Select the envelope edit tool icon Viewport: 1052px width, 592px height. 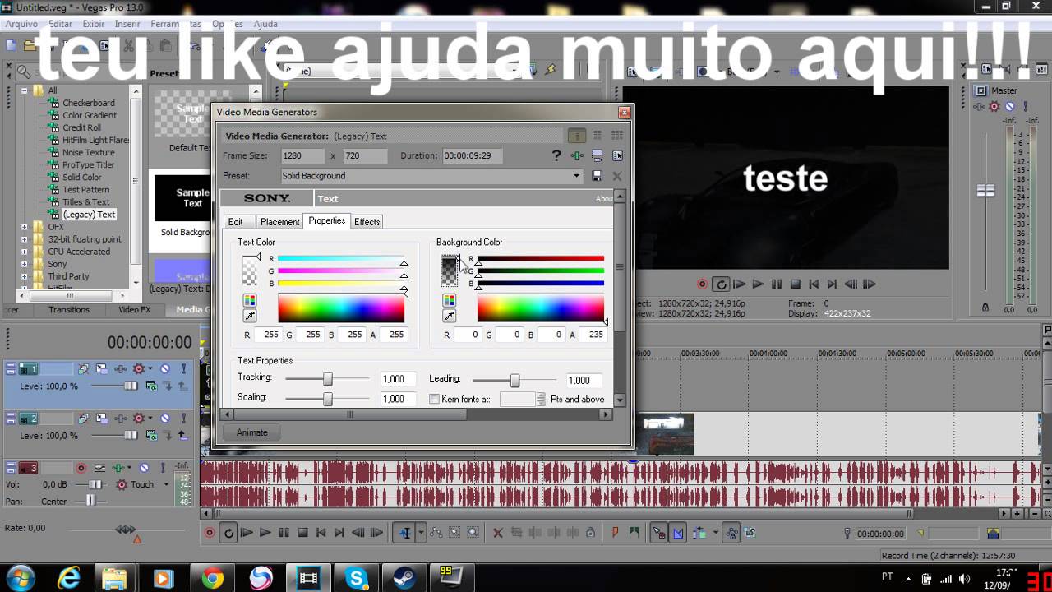click(436, 533)
